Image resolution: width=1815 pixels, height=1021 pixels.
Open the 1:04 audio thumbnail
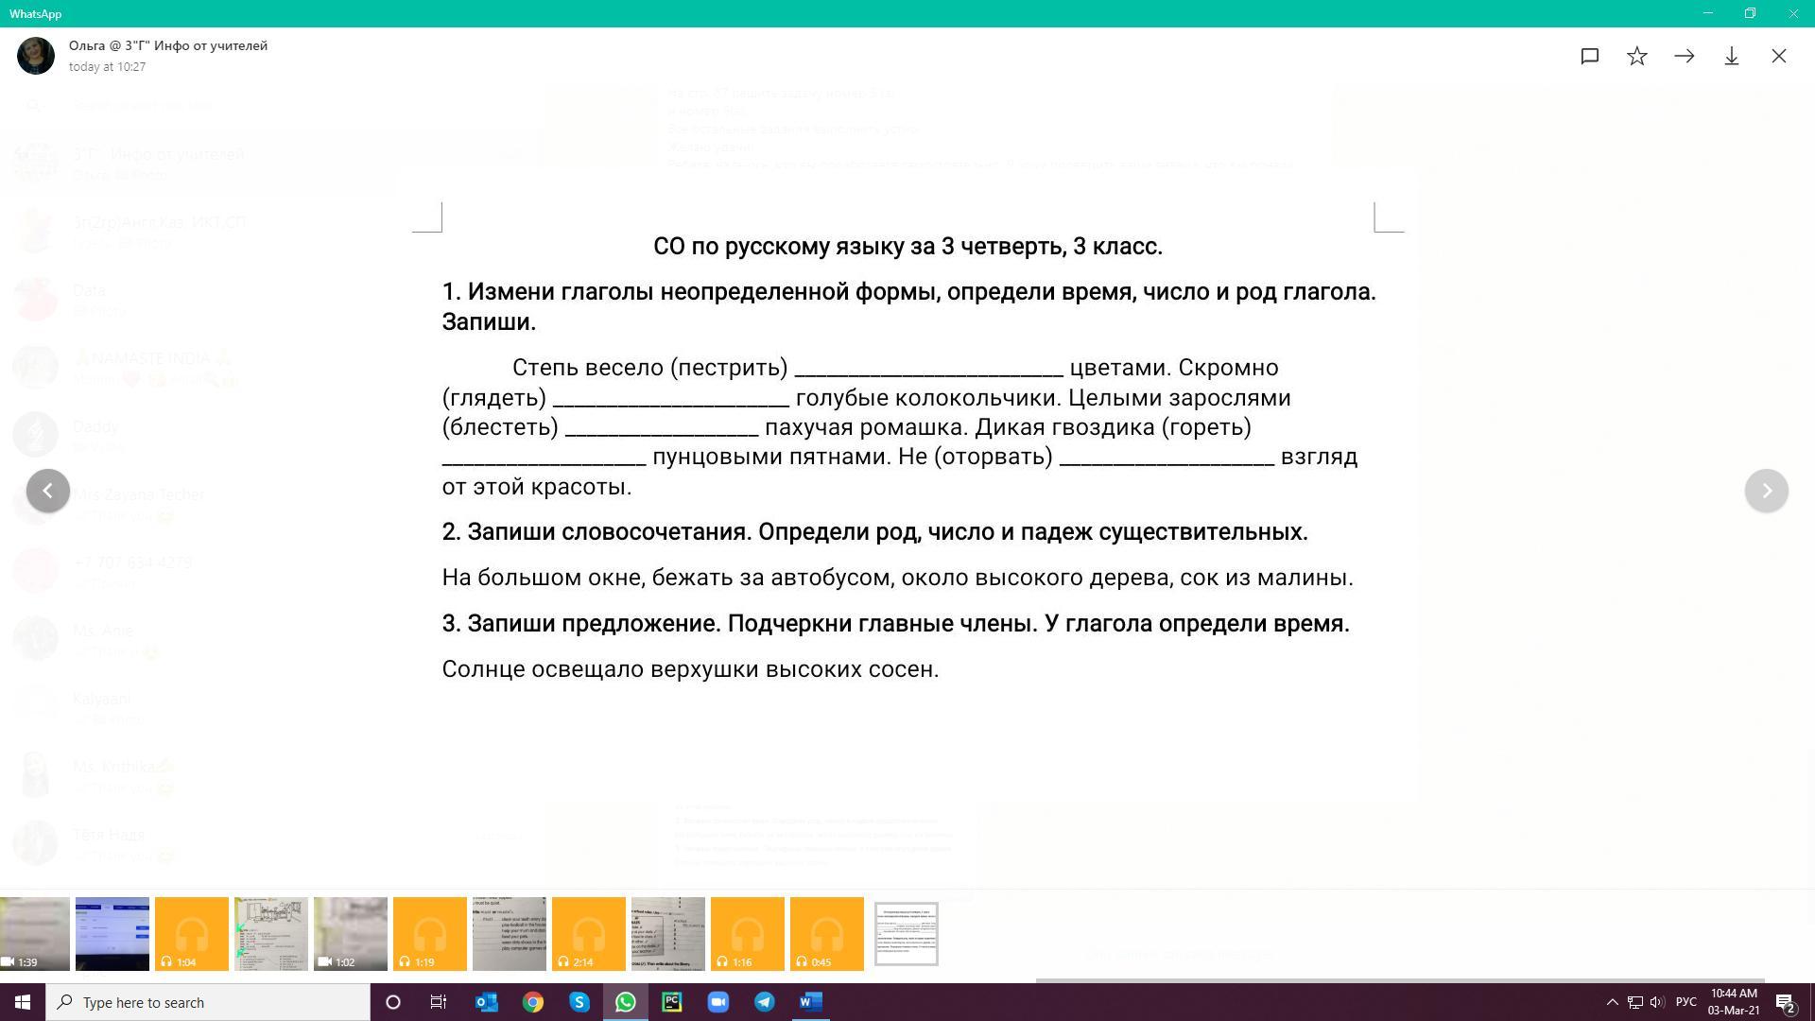192,934
